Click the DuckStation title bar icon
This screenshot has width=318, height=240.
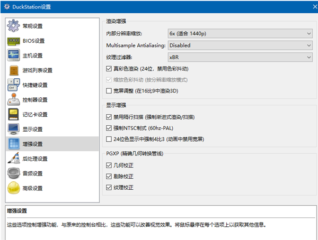click(x=7, y=7)
